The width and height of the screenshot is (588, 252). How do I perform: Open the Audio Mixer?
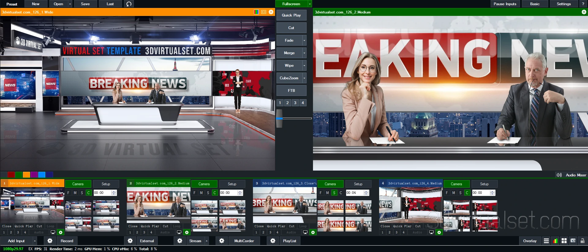[571, 175]
